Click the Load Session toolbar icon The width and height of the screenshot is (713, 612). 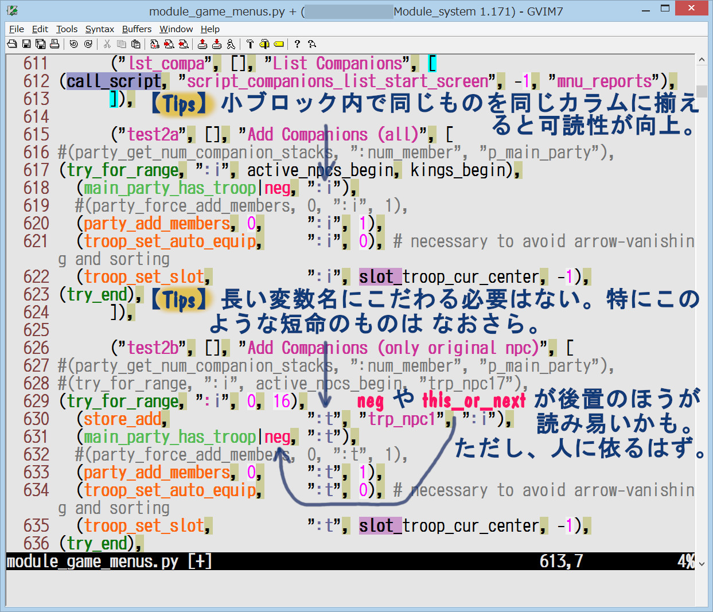pyautogui.click(x=202, y=44)
